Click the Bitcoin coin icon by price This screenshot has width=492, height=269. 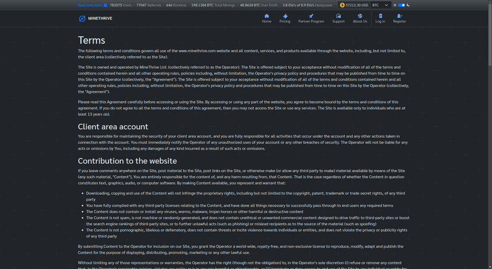coord(342,5)
